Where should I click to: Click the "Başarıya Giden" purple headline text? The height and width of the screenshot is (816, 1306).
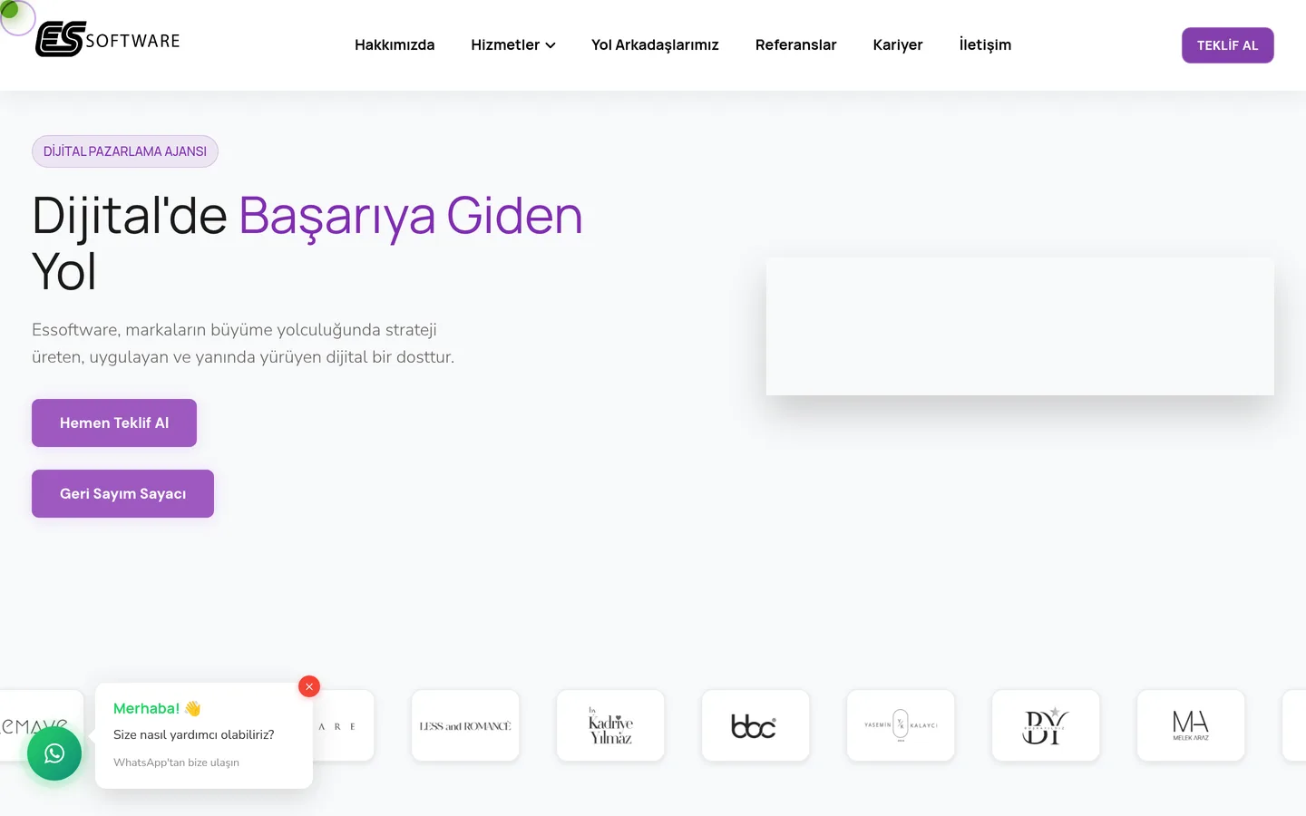(x=411, y=216)
